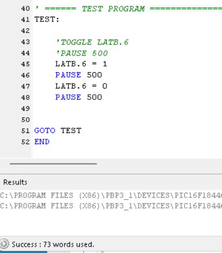Click line number 45 in the gutter
The width and height of the screenshot is (222, 253).
(25, 64)
